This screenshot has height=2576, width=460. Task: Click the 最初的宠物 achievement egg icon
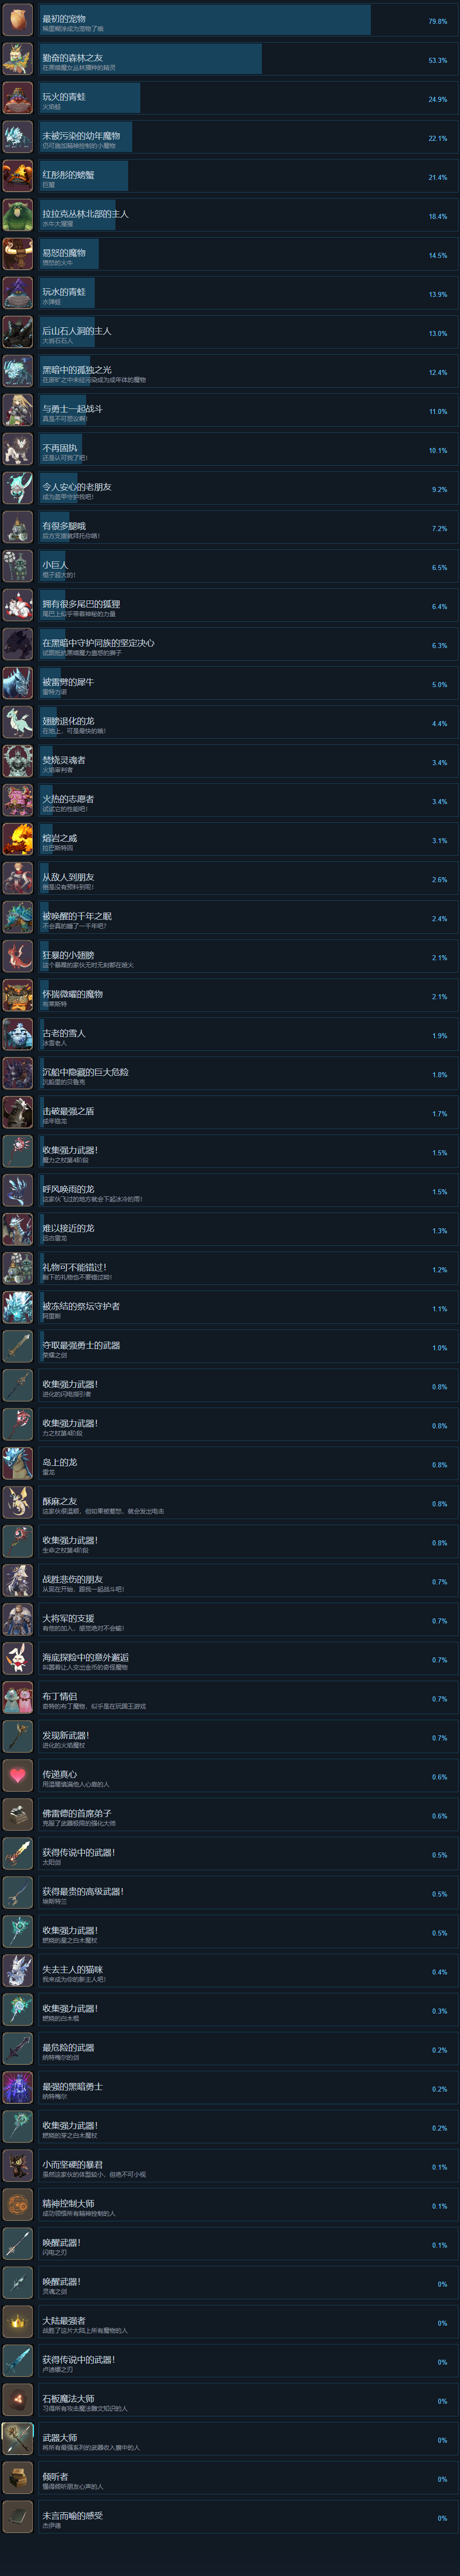point(18,20)
